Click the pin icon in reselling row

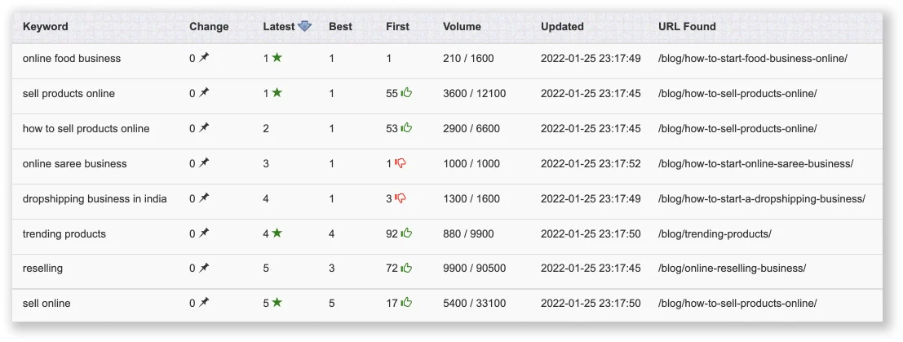(204, 268)
